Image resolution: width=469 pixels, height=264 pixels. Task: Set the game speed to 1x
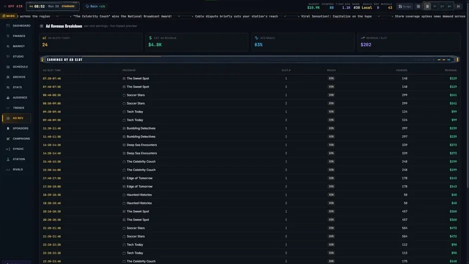tap(435, 6)
